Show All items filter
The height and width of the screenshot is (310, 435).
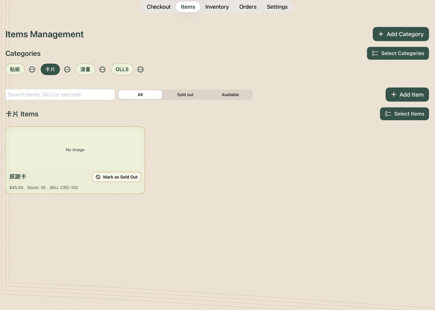click(x=140, y=95)
